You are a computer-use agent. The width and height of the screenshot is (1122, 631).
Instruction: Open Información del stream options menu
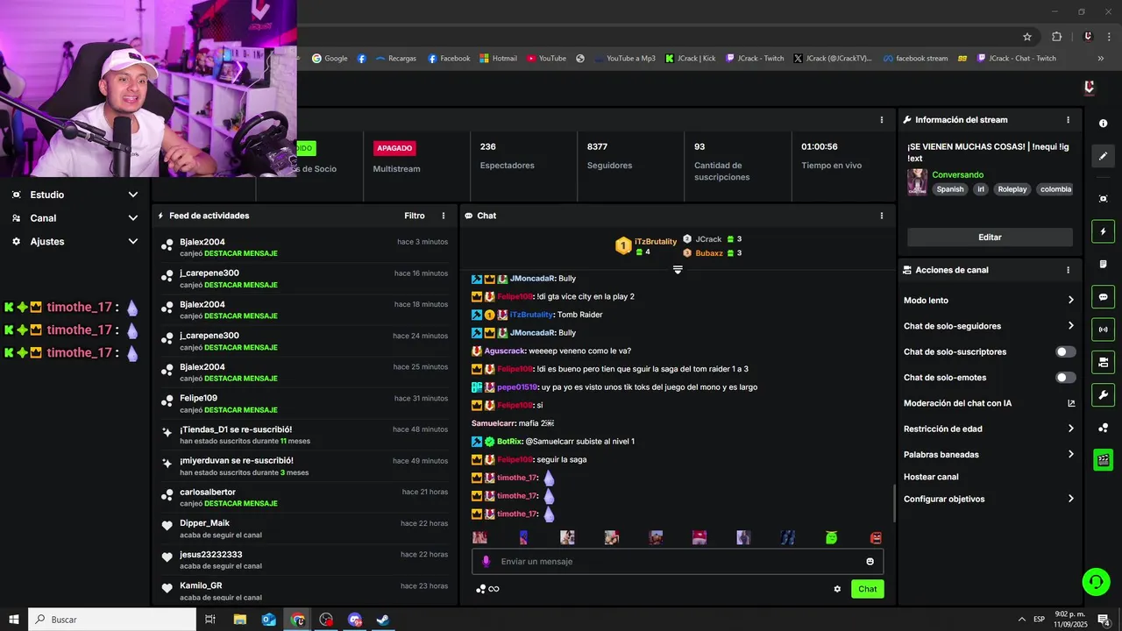click(x=1068, y=120)
